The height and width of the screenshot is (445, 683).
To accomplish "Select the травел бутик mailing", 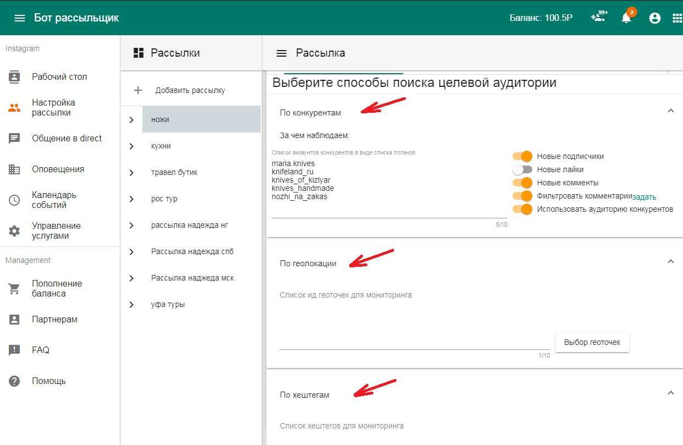I will 174,172.
